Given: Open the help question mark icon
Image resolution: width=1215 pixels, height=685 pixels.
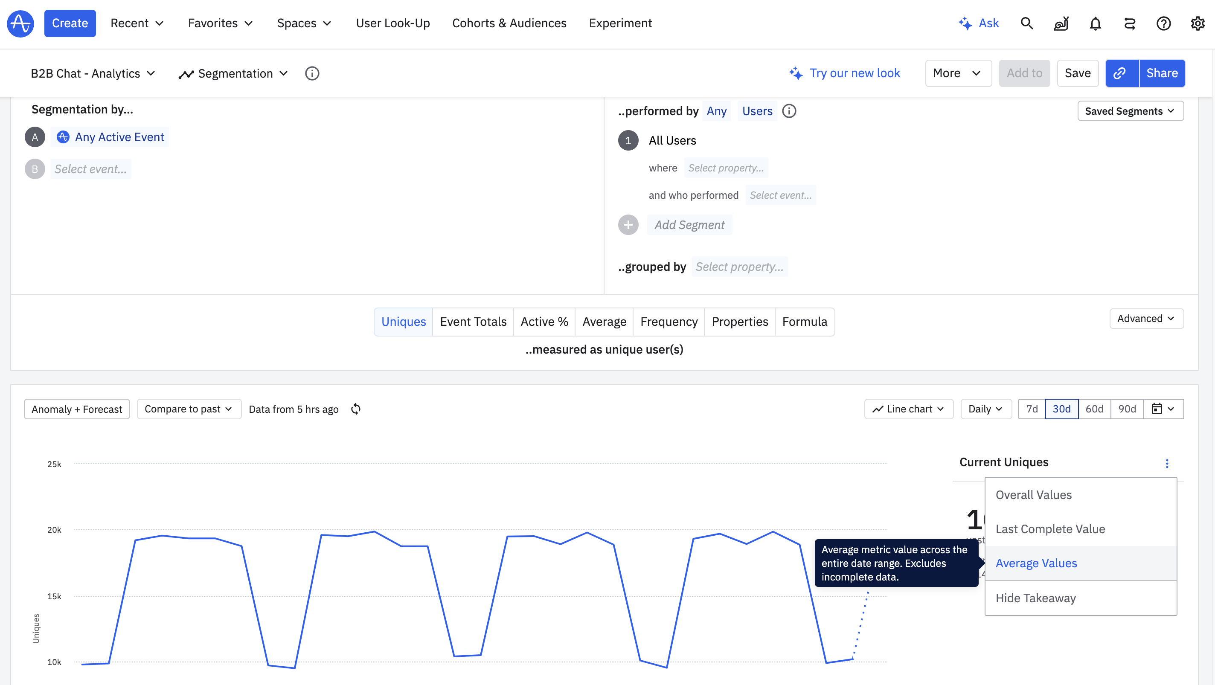Looking at the screenshot, I should (1163, 23).
